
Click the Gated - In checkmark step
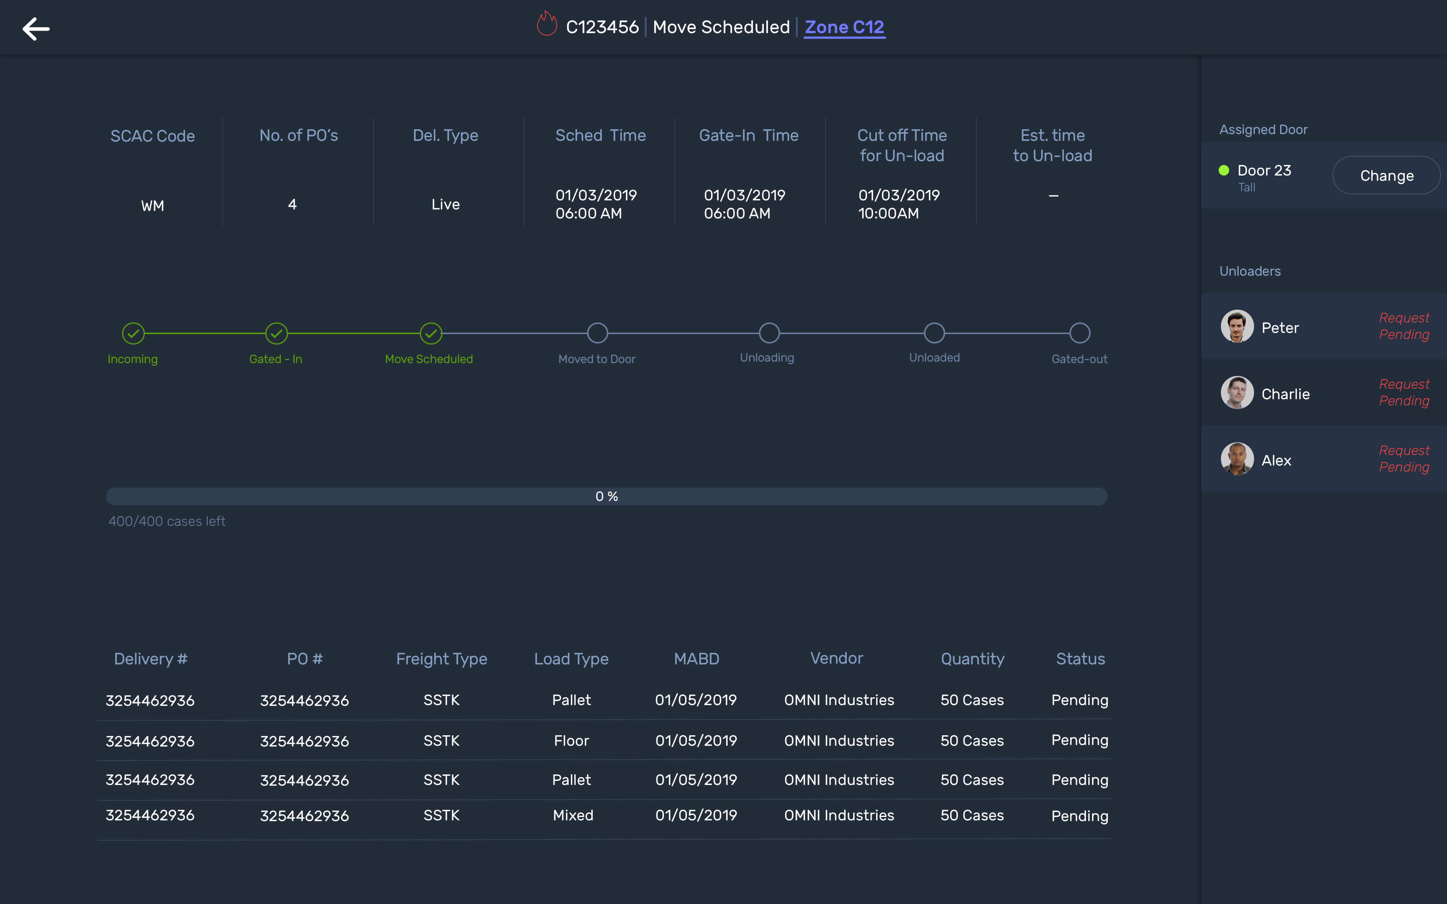click(276, 333)
